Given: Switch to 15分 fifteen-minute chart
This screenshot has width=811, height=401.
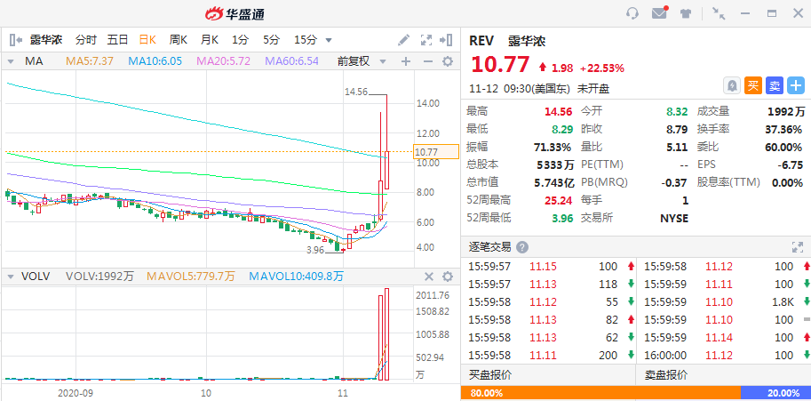Looking at the screenshot, I should tap(306, 40).
